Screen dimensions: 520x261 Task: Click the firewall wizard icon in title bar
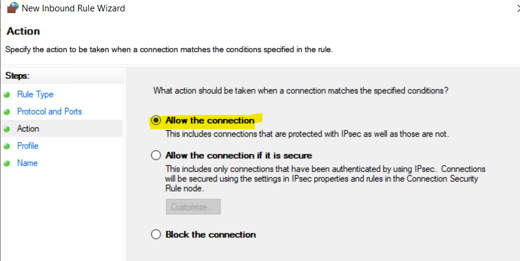click(12, 8)
